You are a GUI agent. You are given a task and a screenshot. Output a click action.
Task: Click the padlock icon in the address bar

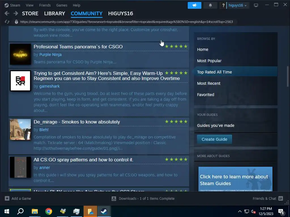point(16,22)
